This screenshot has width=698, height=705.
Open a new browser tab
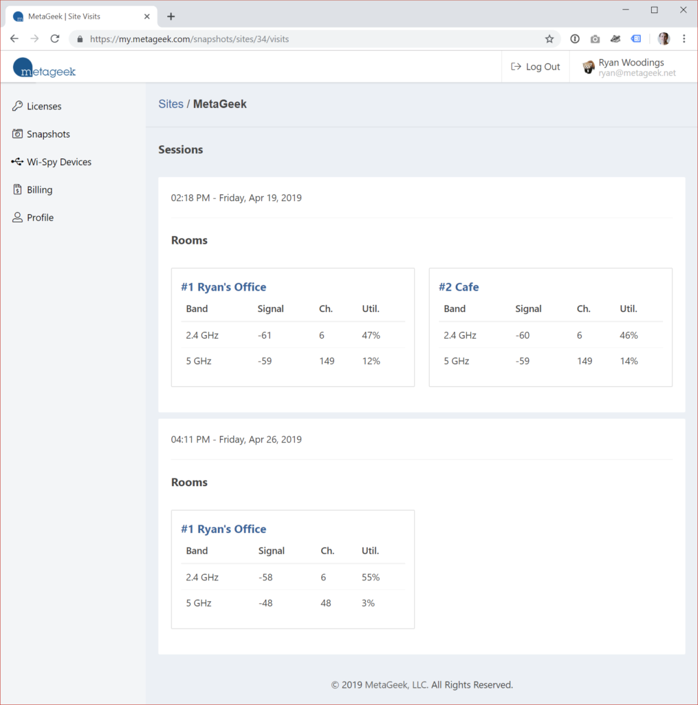click(171, 17)
